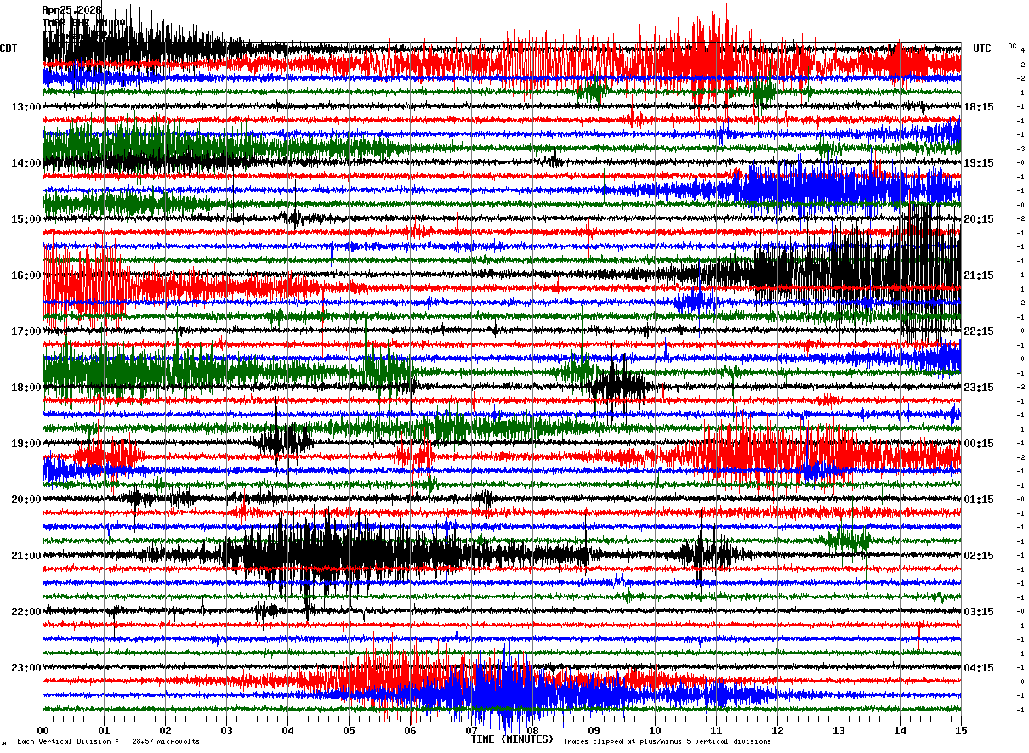Viewport: 1029px width, 753px height.
Task: Select the 14:00 CDT row label
Action: (x=26, y=163)
